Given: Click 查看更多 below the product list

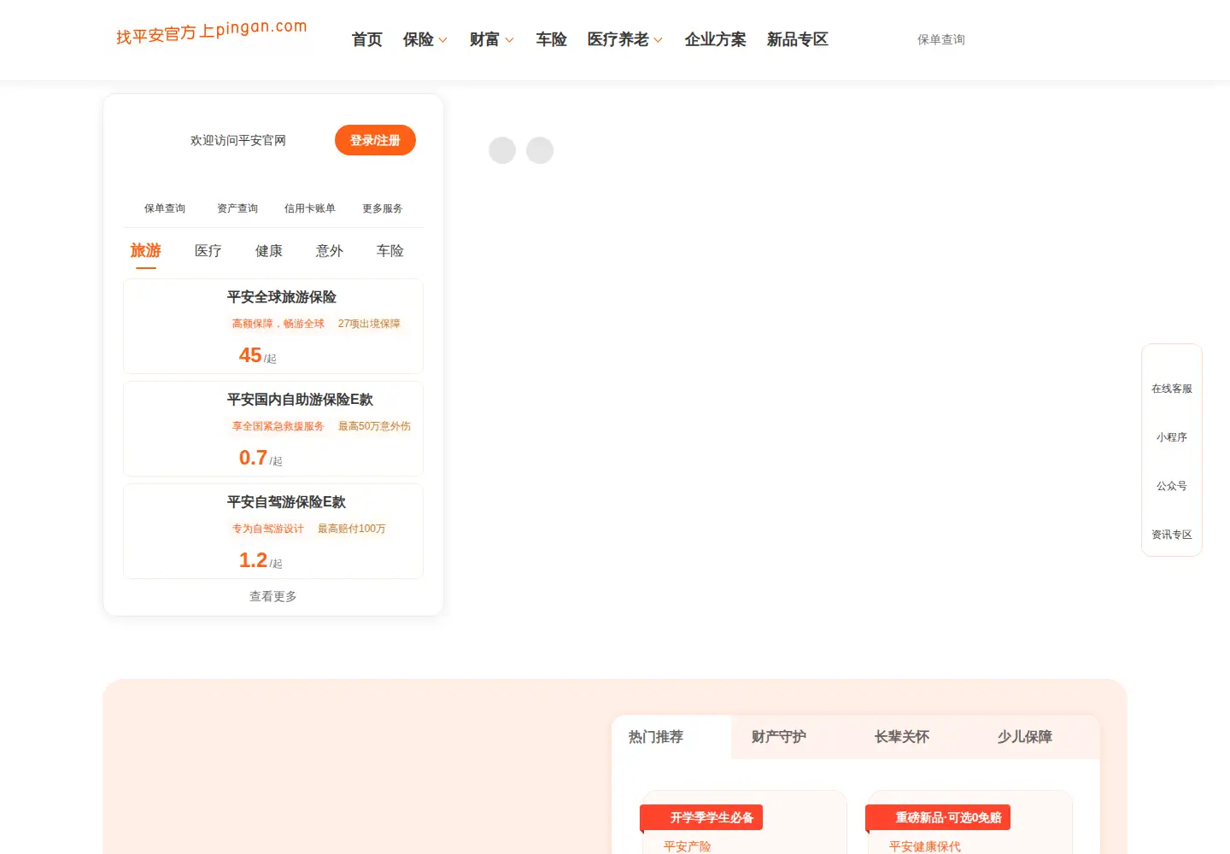Looking at the screenshot, I should (x=273, y=596).
